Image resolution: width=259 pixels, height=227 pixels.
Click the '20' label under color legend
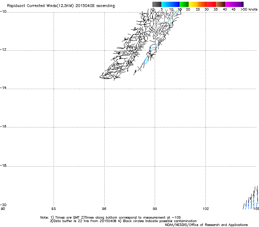click(x=188, y=9)
